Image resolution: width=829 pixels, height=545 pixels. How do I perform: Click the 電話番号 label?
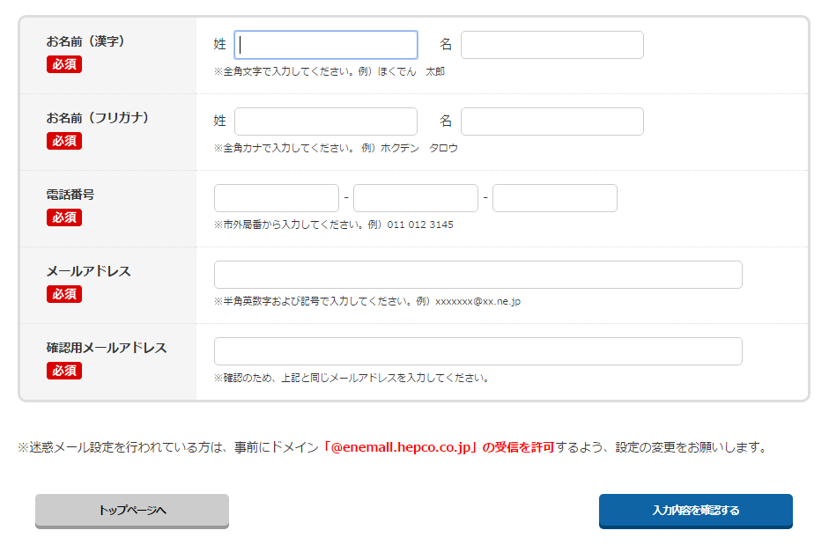tap(70, 195)
